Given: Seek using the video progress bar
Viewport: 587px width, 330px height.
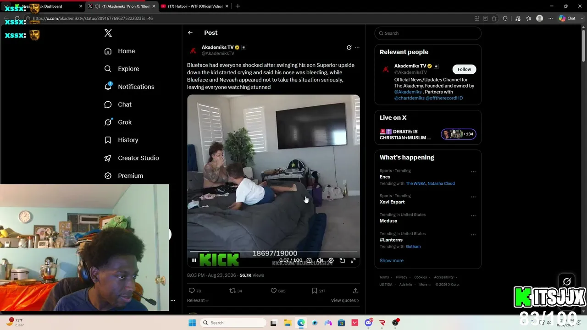Looking at the screenshot, I should pyautogui.click(x=273, y=251).
